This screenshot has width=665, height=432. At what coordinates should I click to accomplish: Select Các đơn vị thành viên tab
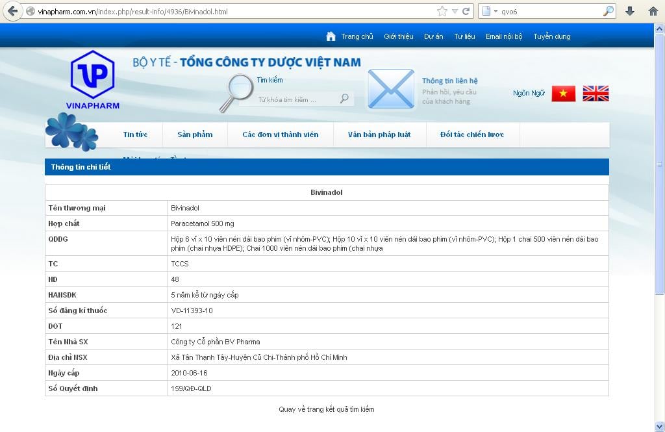[281, 134]
